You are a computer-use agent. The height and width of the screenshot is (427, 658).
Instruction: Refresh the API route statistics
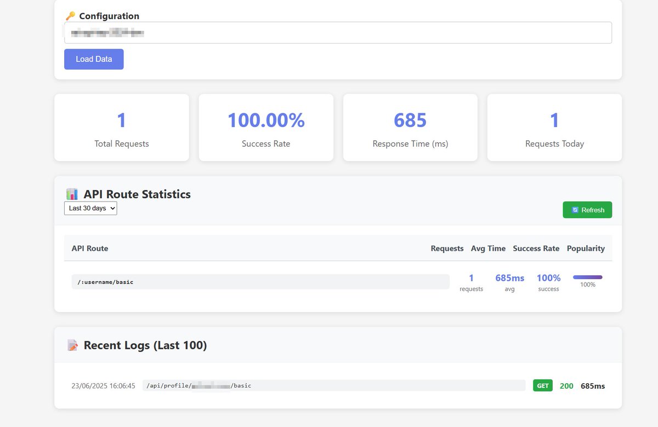[587, 210]
